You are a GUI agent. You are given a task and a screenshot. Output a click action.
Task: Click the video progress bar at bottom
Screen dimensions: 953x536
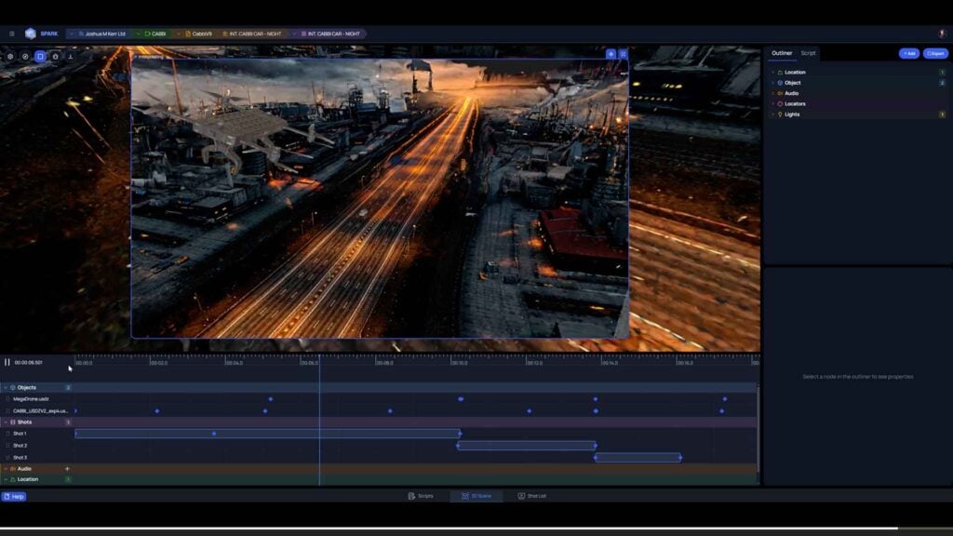pos(476,529)
